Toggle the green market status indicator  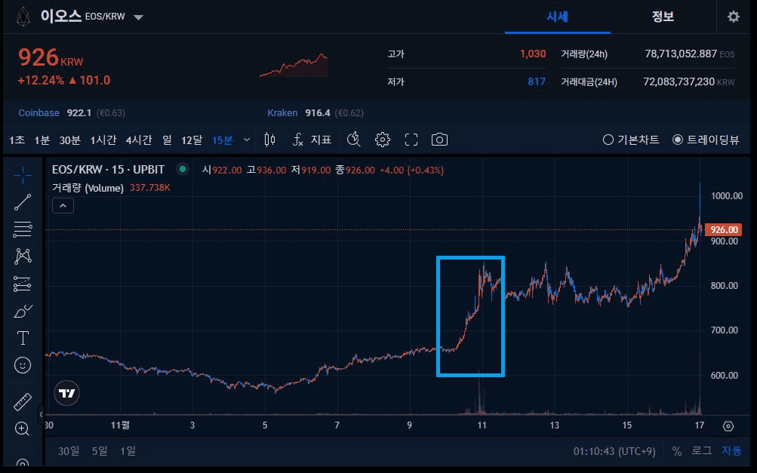coord(183,170)
